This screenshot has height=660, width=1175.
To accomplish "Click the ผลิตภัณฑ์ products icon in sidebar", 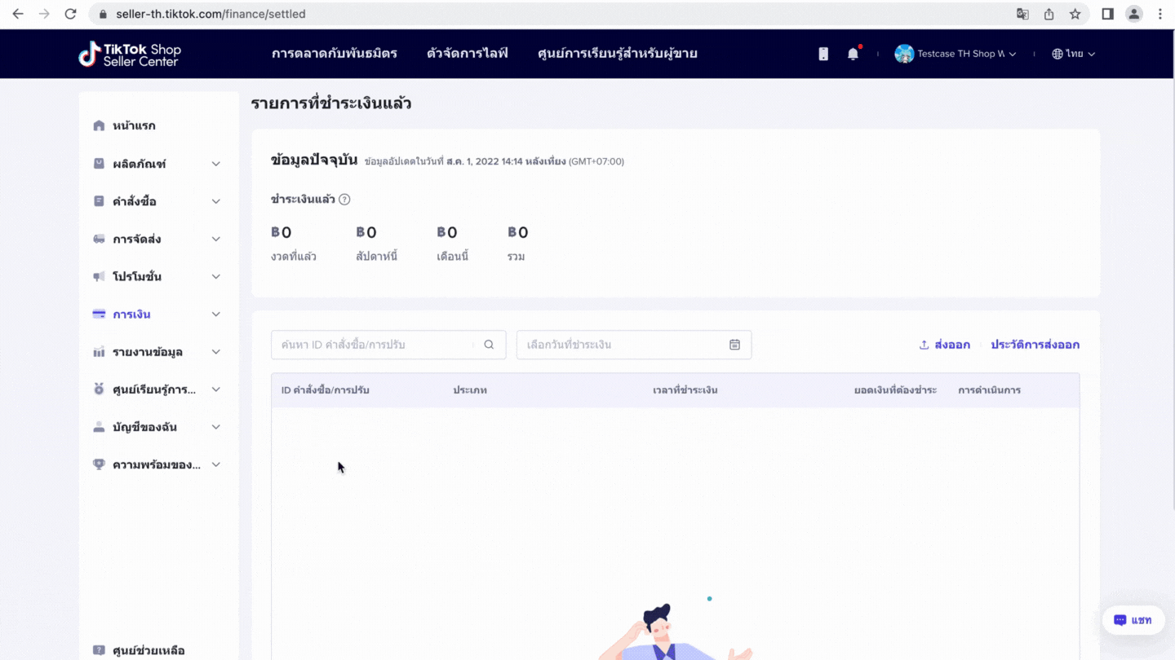I will pos(99,164).
